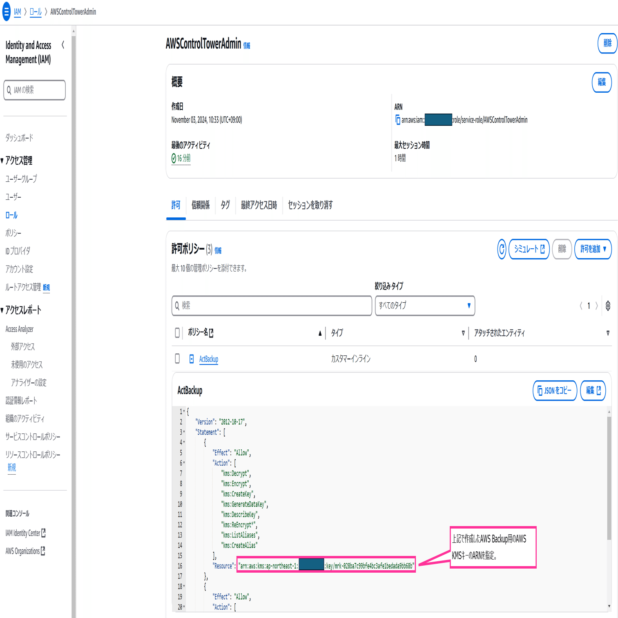Collapse the IAM sidebar with the chevron
The image size is (618, 618).
pos(63,45)
